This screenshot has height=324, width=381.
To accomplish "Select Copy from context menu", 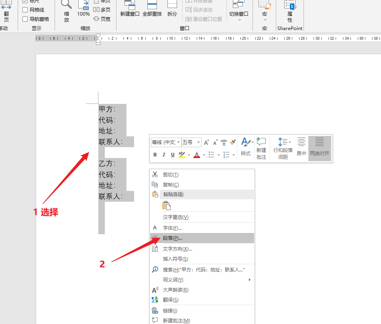I will (x=202, y=185).
